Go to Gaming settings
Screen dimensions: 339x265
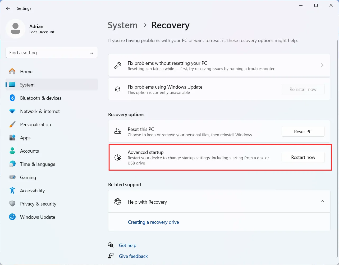pyautogui.click(x=52, y=177)
